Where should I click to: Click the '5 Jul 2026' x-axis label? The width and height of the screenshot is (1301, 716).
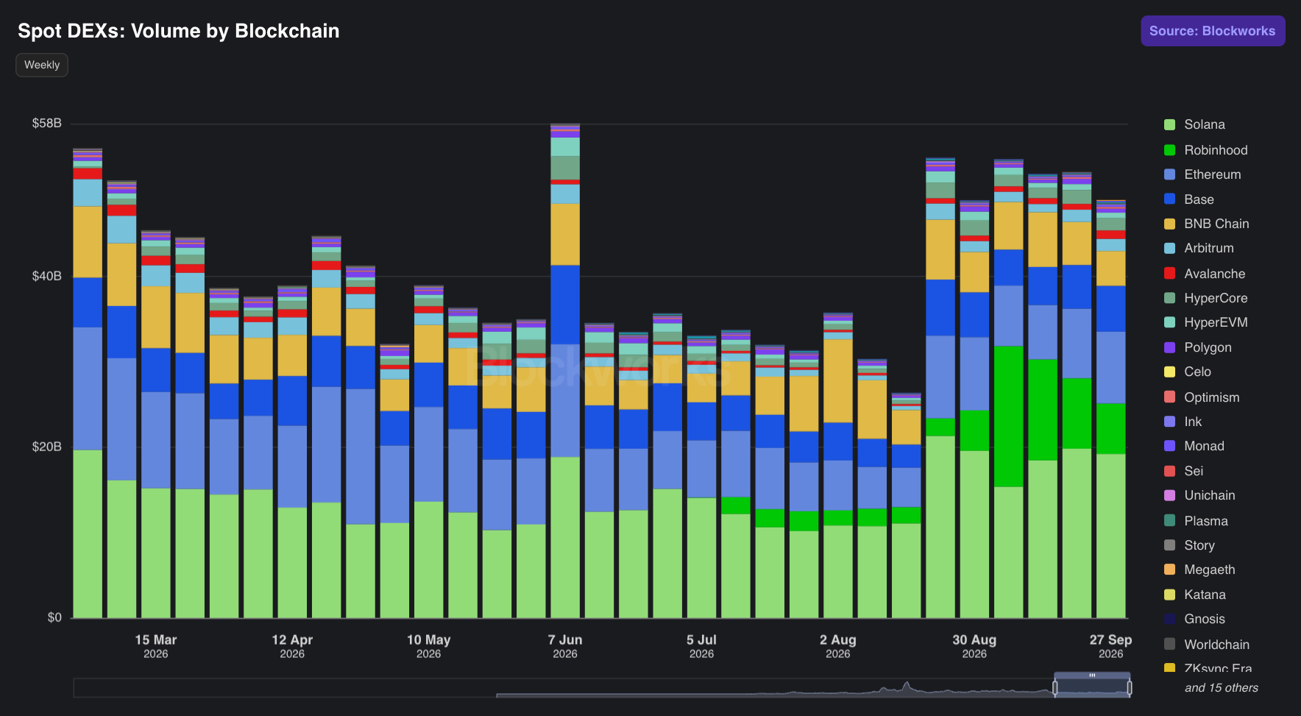tap(701, 646)
